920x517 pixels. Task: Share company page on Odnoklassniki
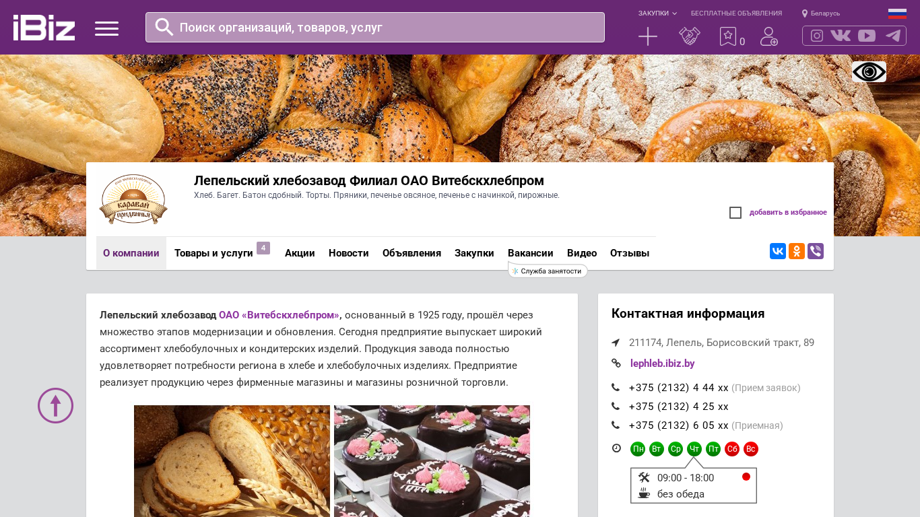click(797, 251)
